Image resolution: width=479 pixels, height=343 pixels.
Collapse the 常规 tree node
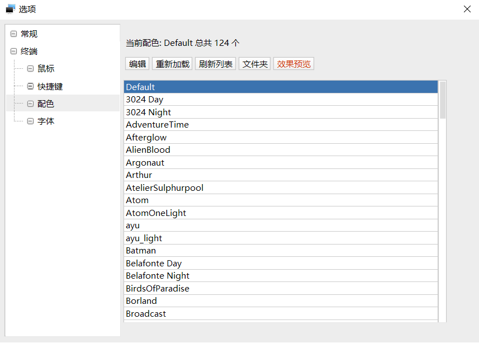pos(13,34)
